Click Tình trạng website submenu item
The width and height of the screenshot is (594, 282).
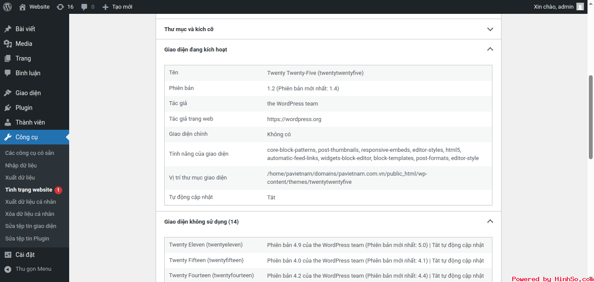point(29,190)
